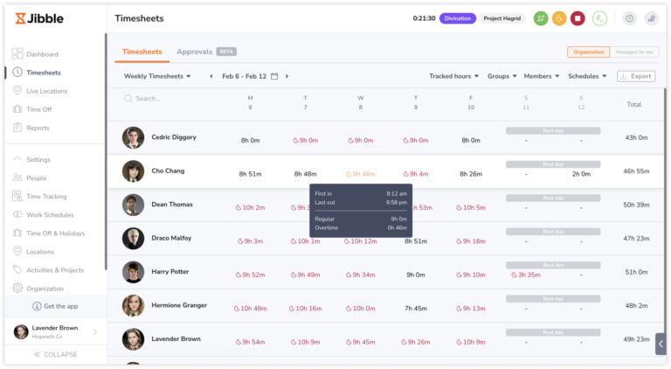Open Live Locations in the sidebar
Image resolution: width=671 pixels, height=369 pixels.
click(40, 91)
